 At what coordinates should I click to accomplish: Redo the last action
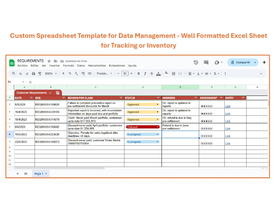(27, 74)
